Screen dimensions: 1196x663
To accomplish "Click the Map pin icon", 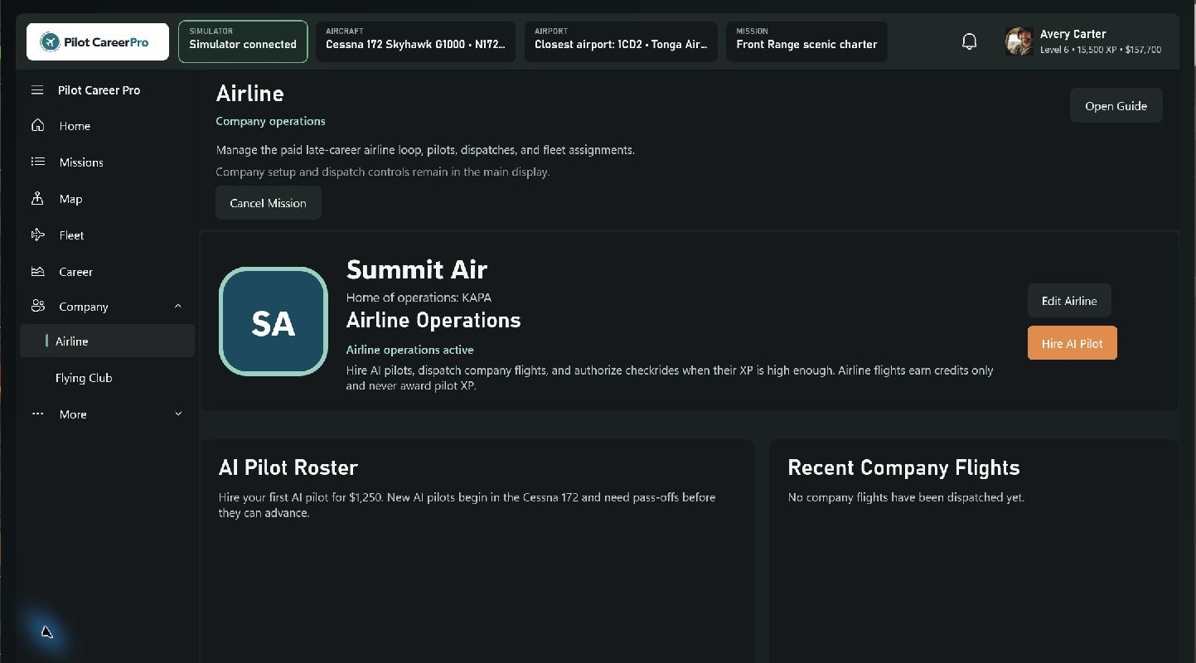I will tap(37, 199).
